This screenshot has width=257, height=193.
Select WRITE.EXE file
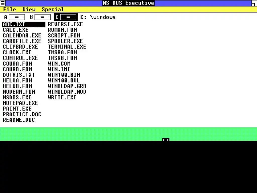pos(62,97)
